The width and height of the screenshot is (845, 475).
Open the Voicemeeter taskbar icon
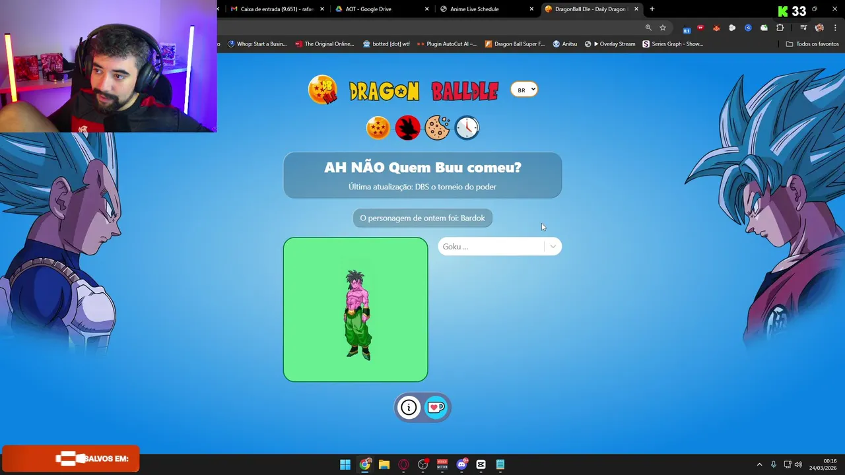point(442,464)
